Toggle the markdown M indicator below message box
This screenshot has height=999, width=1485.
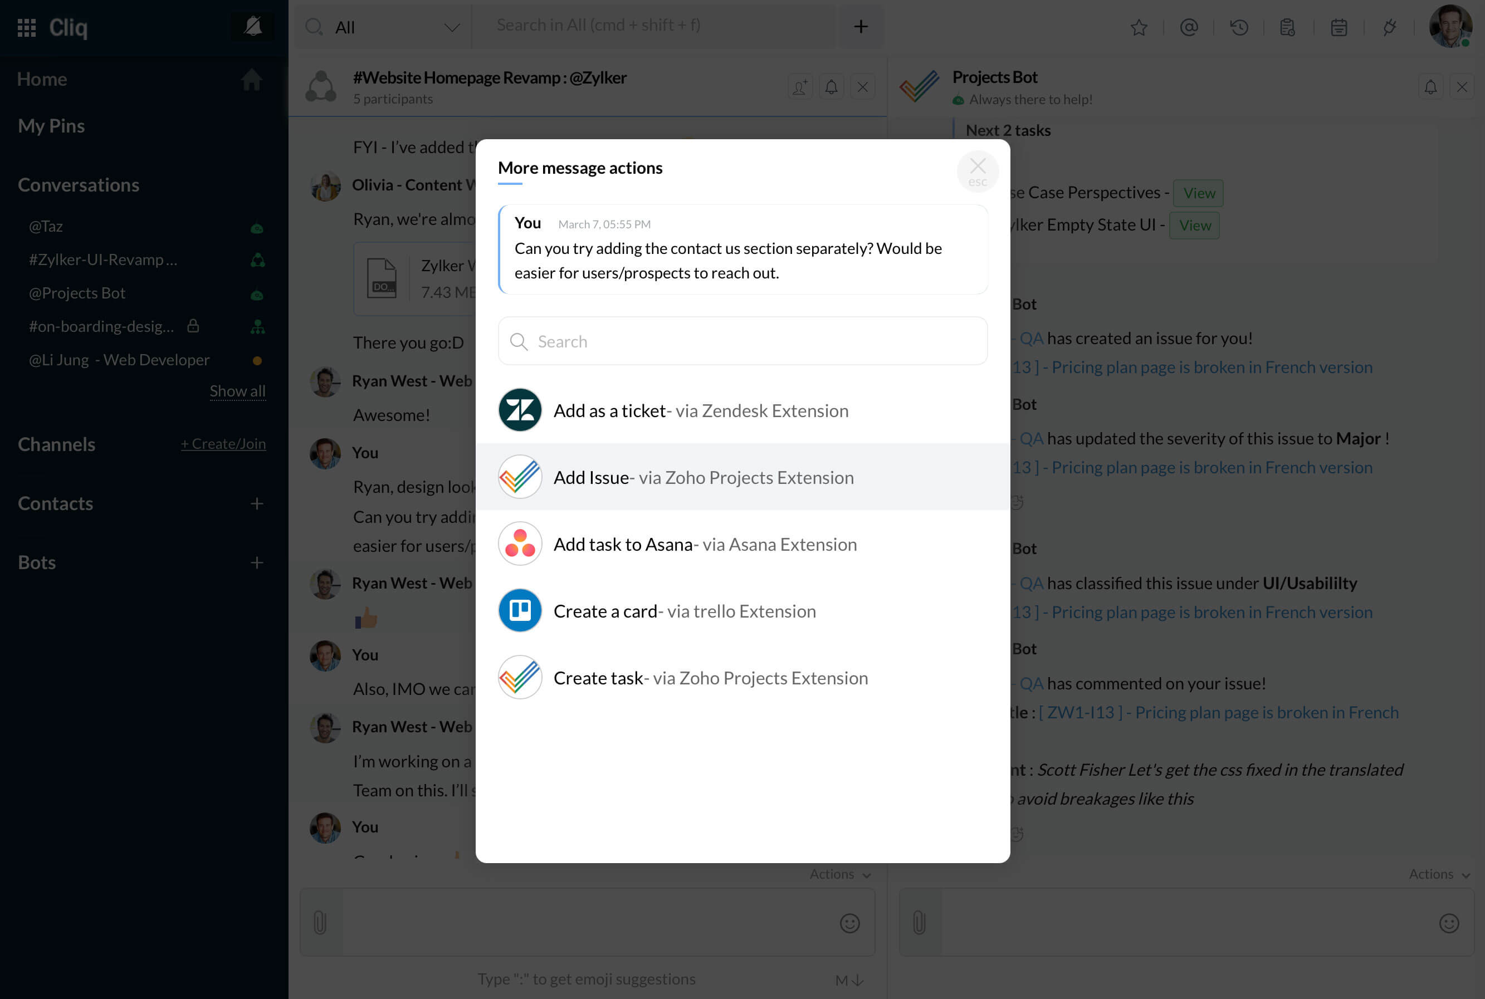pyautogui.click(x=849, y=981)
